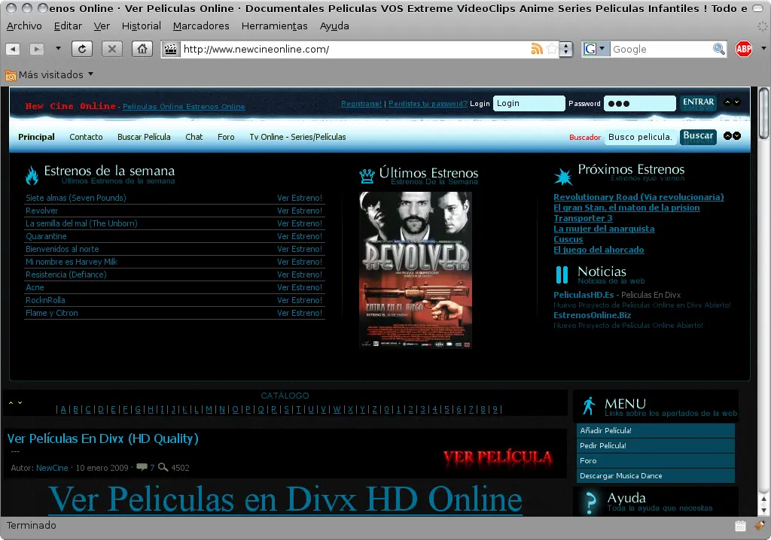Go forward with the browser forward arrow
This screenshot has height=540, width=771.
pyautogui.click(x=37, y=49)
